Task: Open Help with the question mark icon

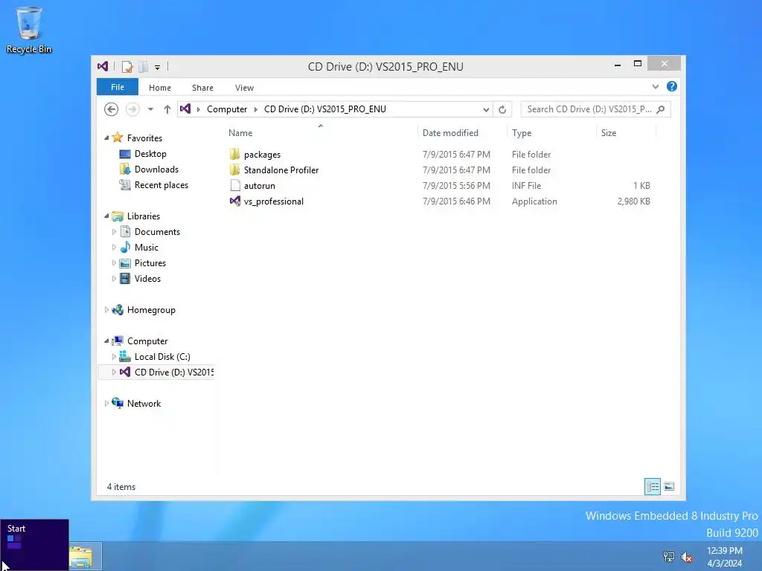Action: tap(672, 86)
